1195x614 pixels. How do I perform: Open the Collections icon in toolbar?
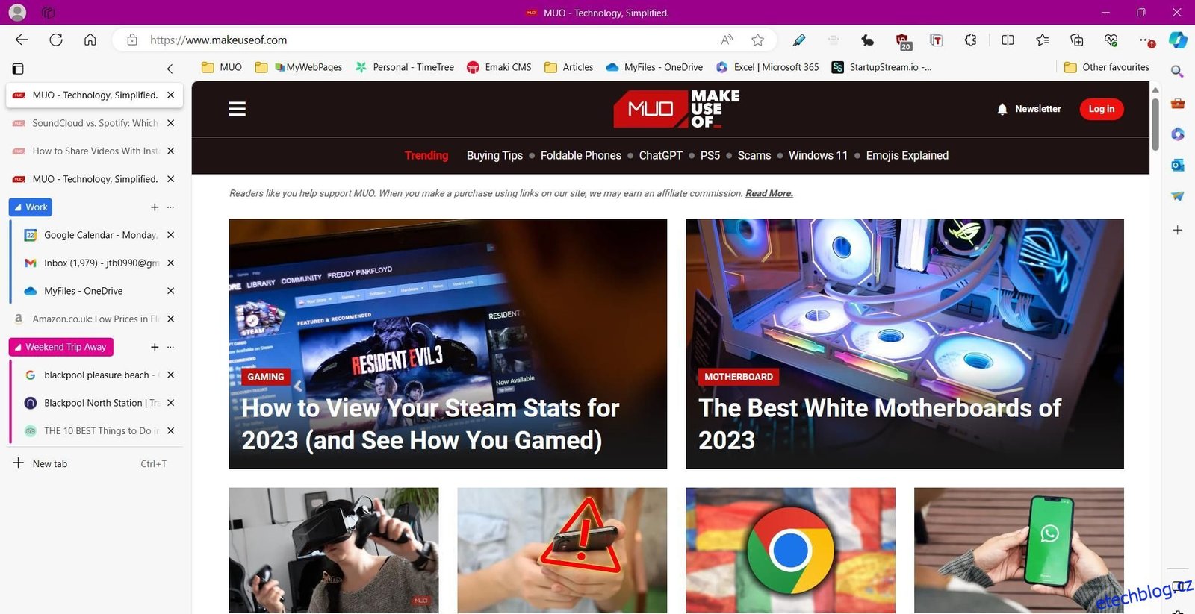1077,40
